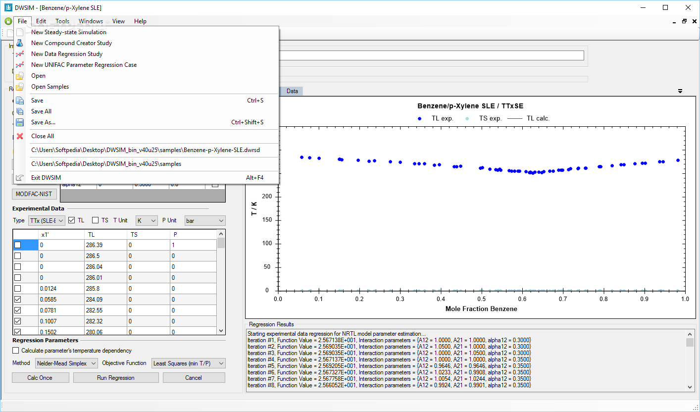Open the Edit menu
Image resolution: width=700 pixels, height=412 pixels.
[41, 21]
